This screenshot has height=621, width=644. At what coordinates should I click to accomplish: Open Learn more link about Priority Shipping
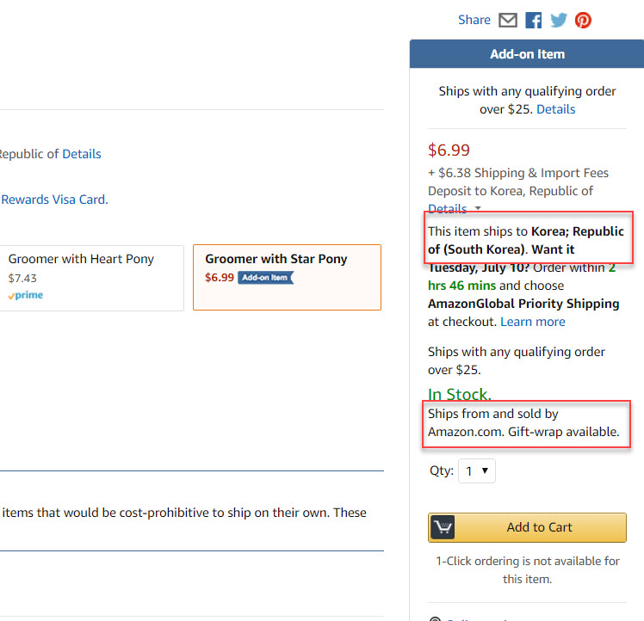[533, 322]
